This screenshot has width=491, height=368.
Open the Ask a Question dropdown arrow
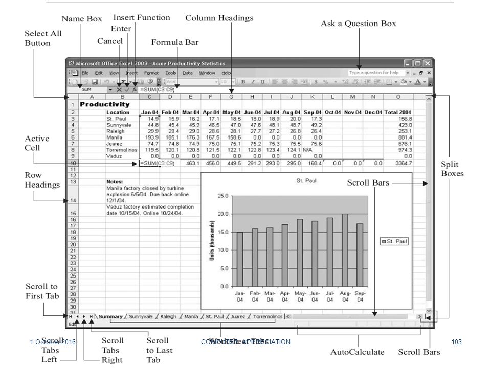click(x=408, y=73)
